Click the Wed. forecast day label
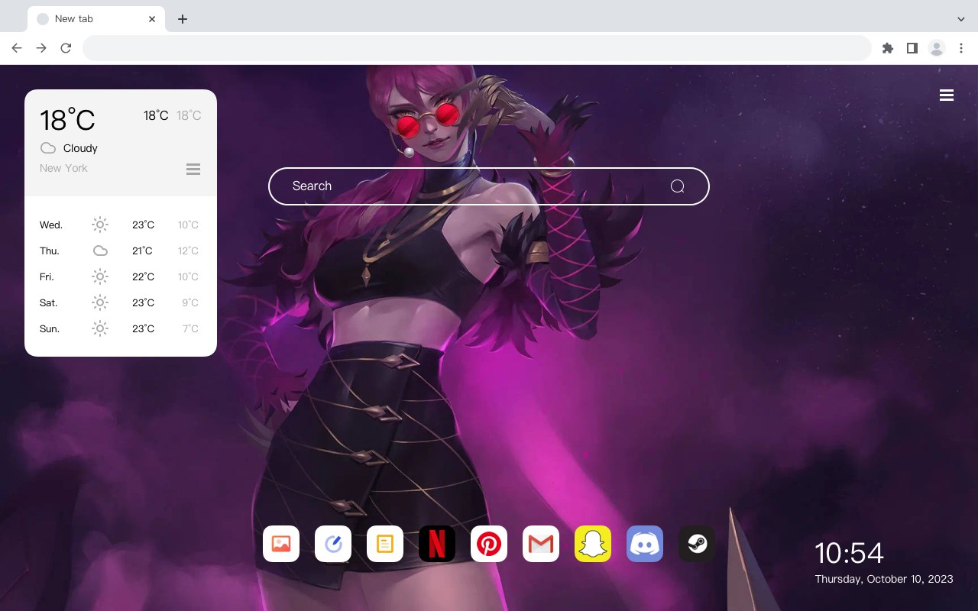 point(51,225)
